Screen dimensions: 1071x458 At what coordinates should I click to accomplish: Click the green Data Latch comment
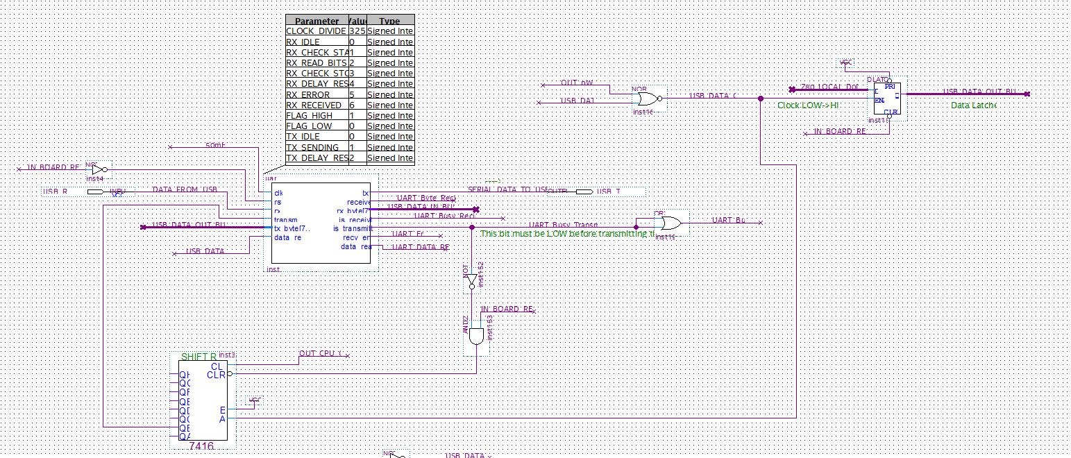[973, 105]
